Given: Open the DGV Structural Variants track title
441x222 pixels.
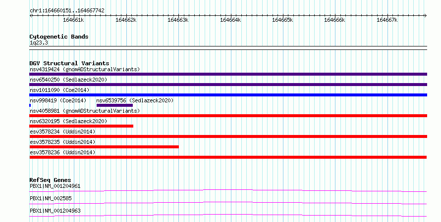Looking at the screenshot, I should click(69, 63).
